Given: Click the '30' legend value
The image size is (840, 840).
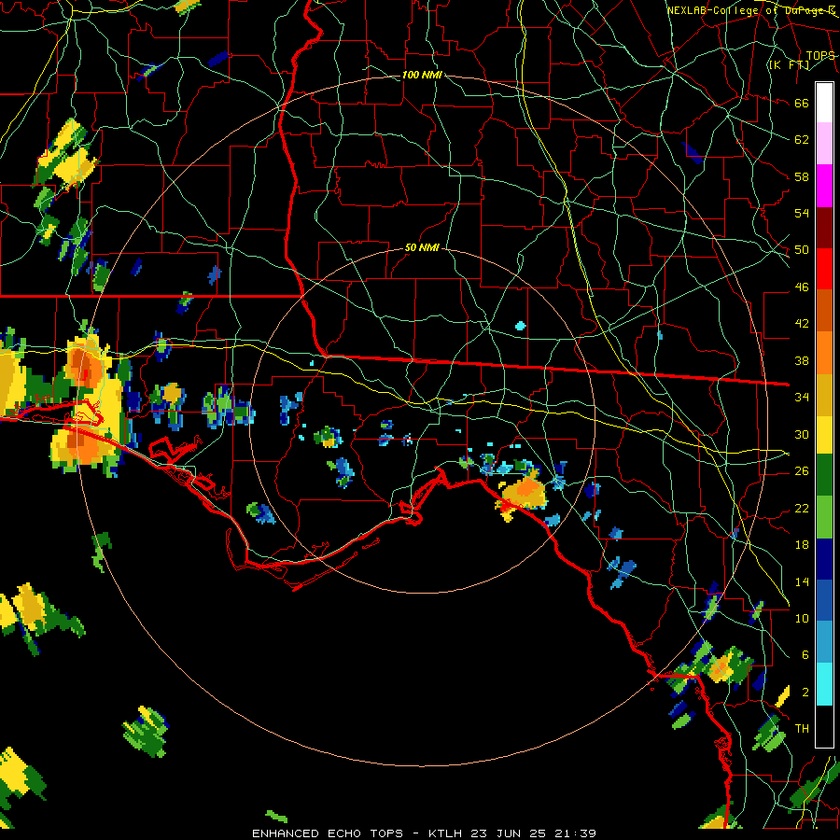Looking at the screenshot, I should click(x=802, y=434).
